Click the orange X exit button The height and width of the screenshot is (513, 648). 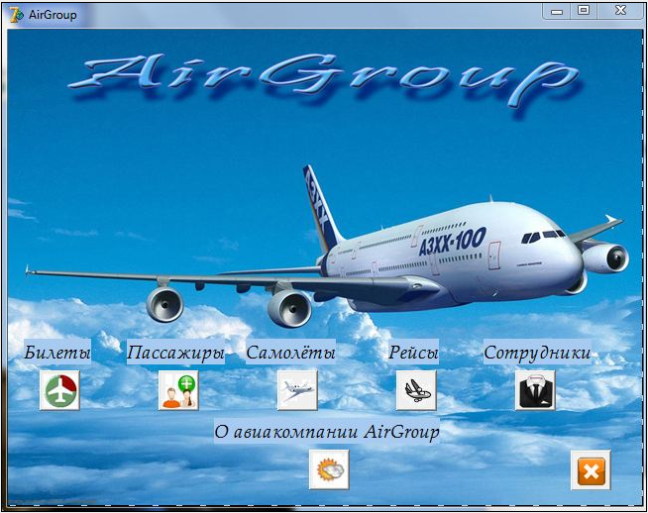(591, 470)
